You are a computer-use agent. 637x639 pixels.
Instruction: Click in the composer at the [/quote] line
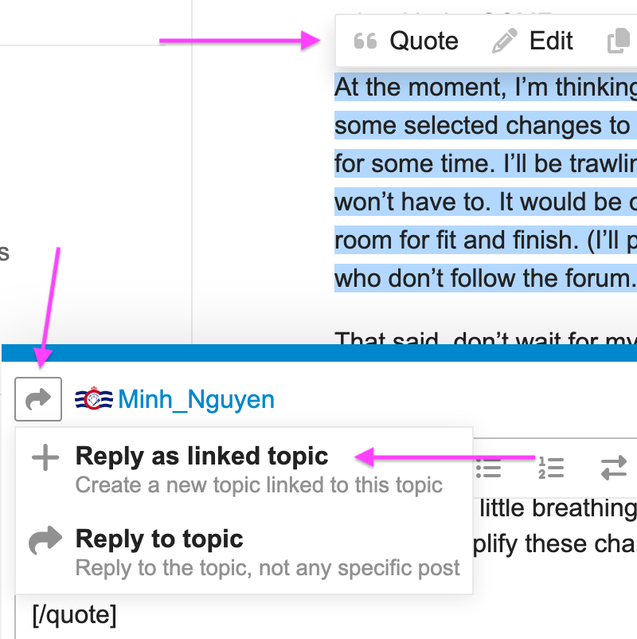(x=74, y=615)
